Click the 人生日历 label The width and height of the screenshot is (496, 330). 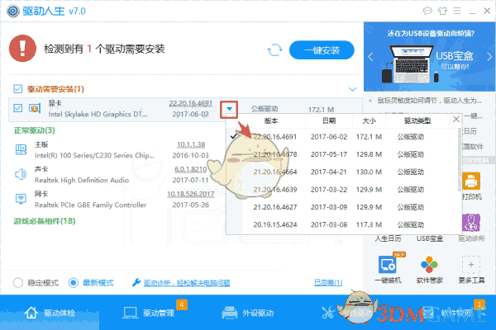388,238
